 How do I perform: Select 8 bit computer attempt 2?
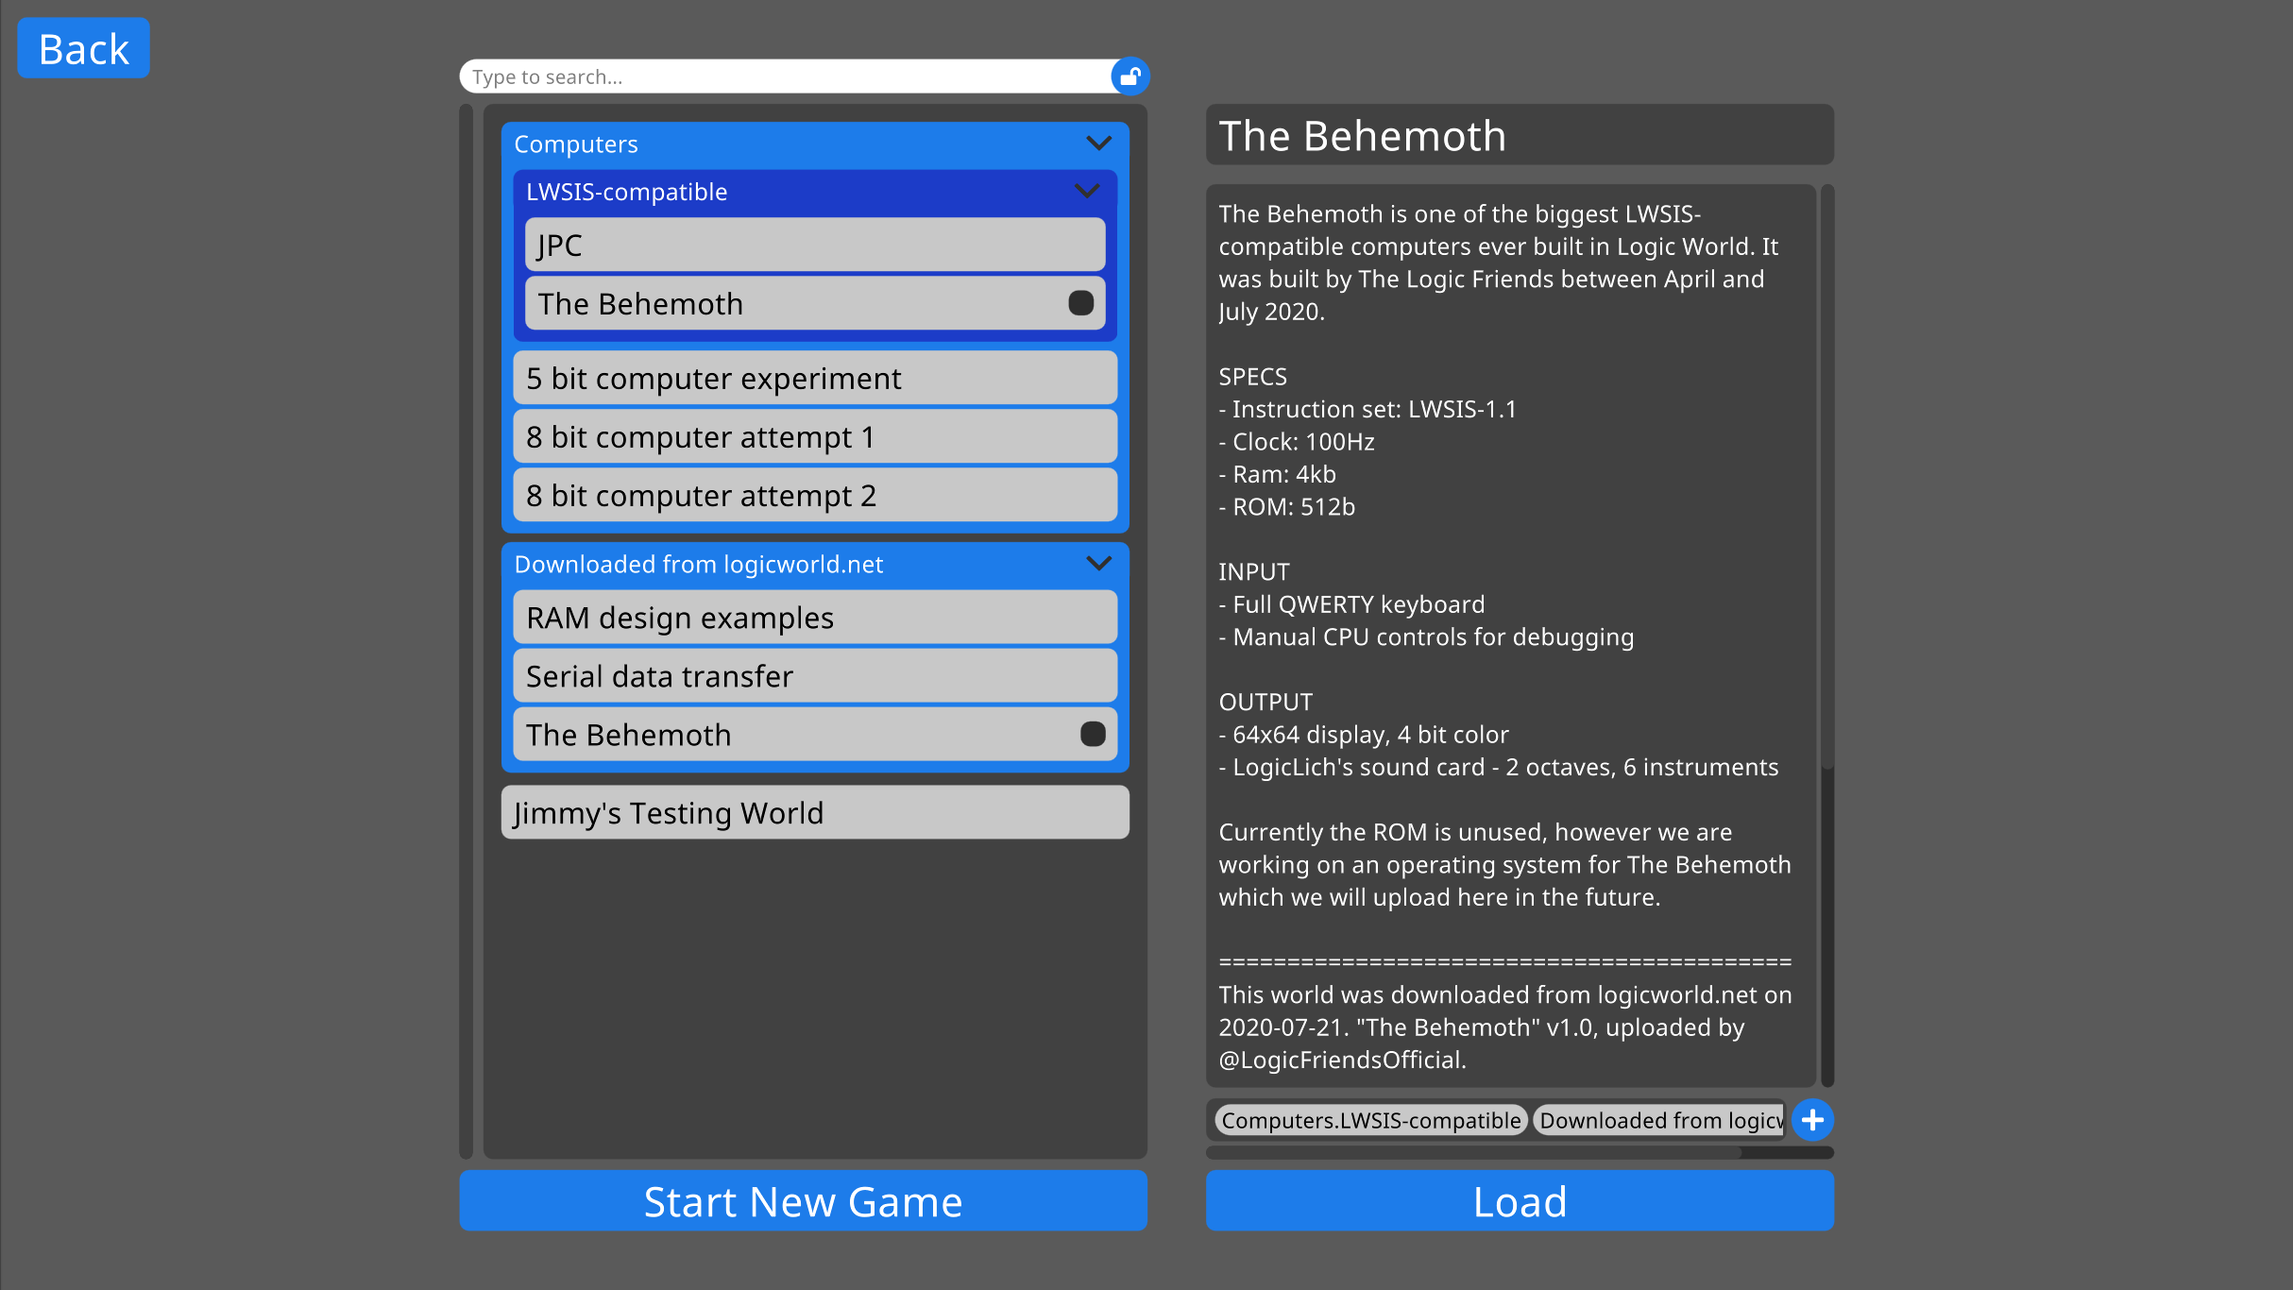(814, 496)
